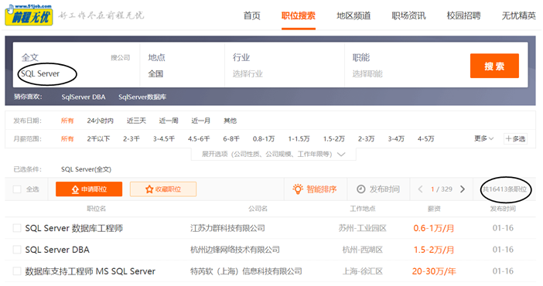
Task: Click the clock icon next to 发布时间
Action: point(361,189)
